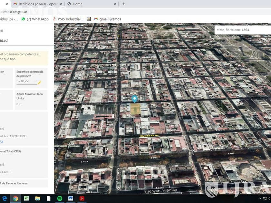Screen dimensions: 271x203
Task: Launch Microsoft Word from the taskbar
Action: click(71, 198)
